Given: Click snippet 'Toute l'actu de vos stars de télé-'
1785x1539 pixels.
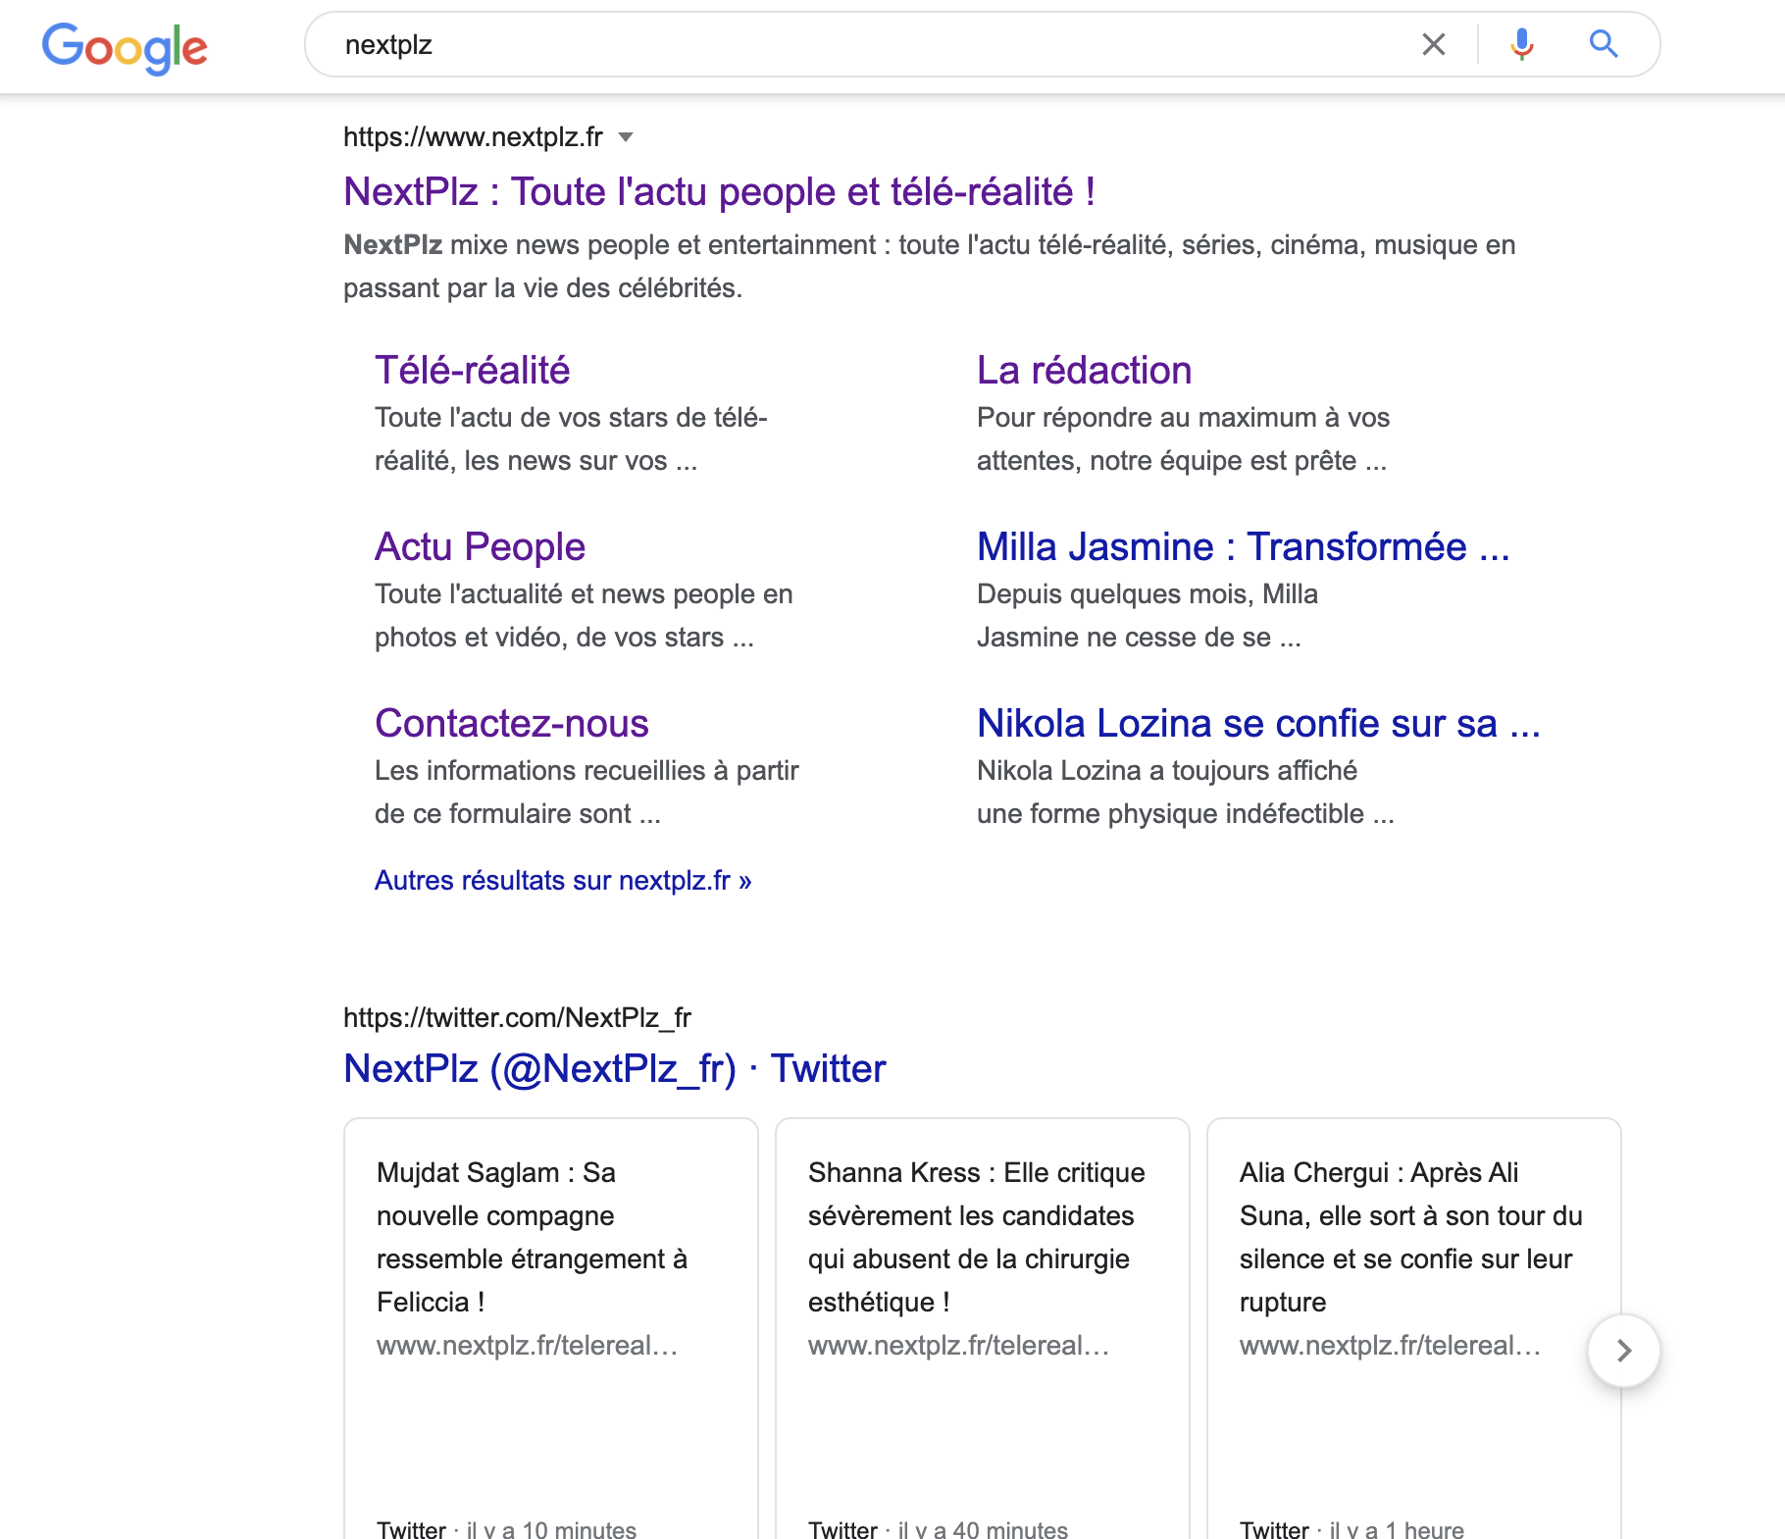Looking at the screenshot, I should 571,418.
